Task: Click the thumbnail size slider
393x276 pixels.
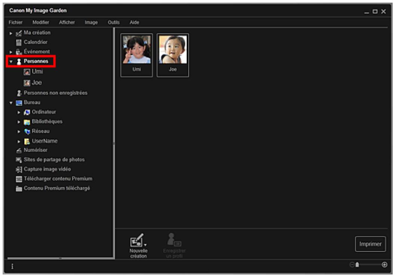Action: [357, 265]
